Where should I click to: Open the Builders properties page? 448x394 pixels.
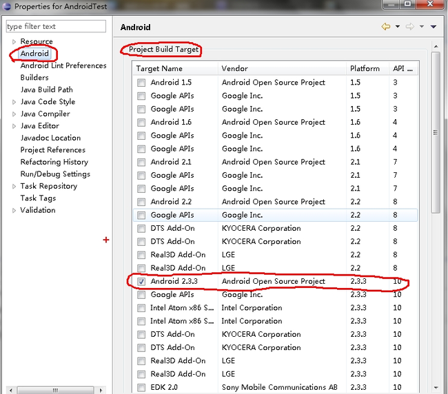pyautogui.click(x=34, y=77)
